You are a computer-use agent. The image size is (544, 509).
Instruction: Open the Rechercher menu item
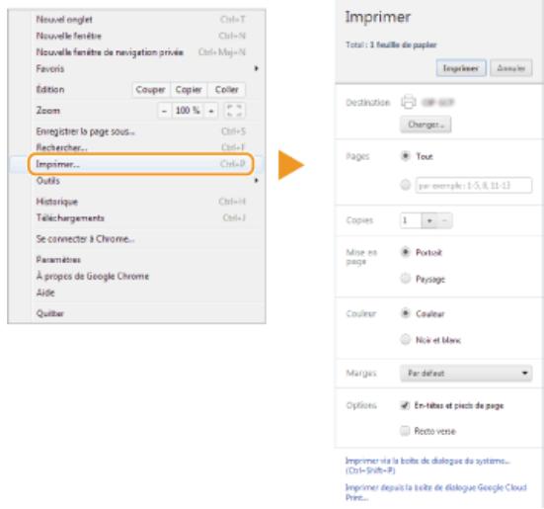click(140, 147)
